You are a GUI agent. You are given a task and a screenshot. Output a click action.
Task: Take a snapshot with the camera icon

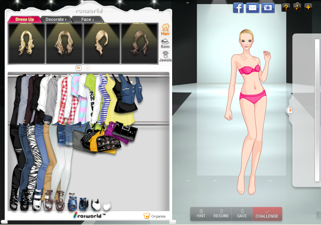(x=267, y=7)
